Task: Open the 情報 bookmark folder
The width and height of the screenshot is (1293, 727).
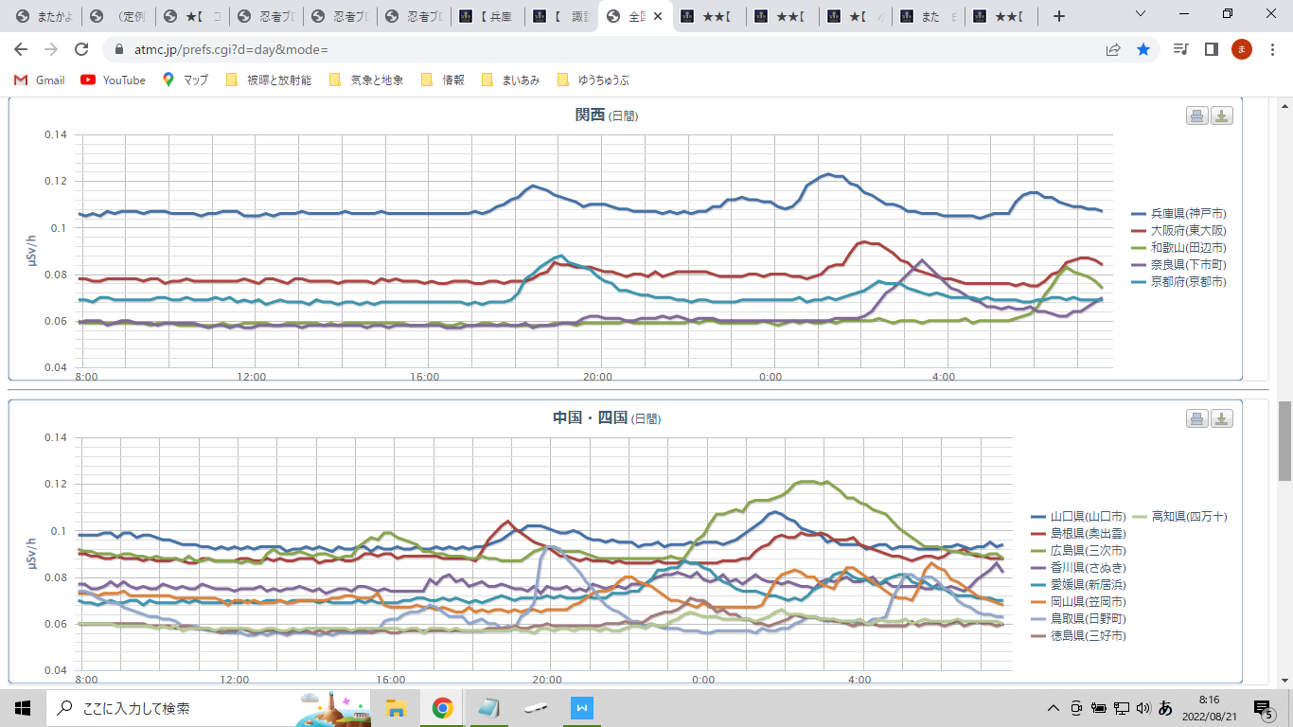Action: tap(443, 80)
